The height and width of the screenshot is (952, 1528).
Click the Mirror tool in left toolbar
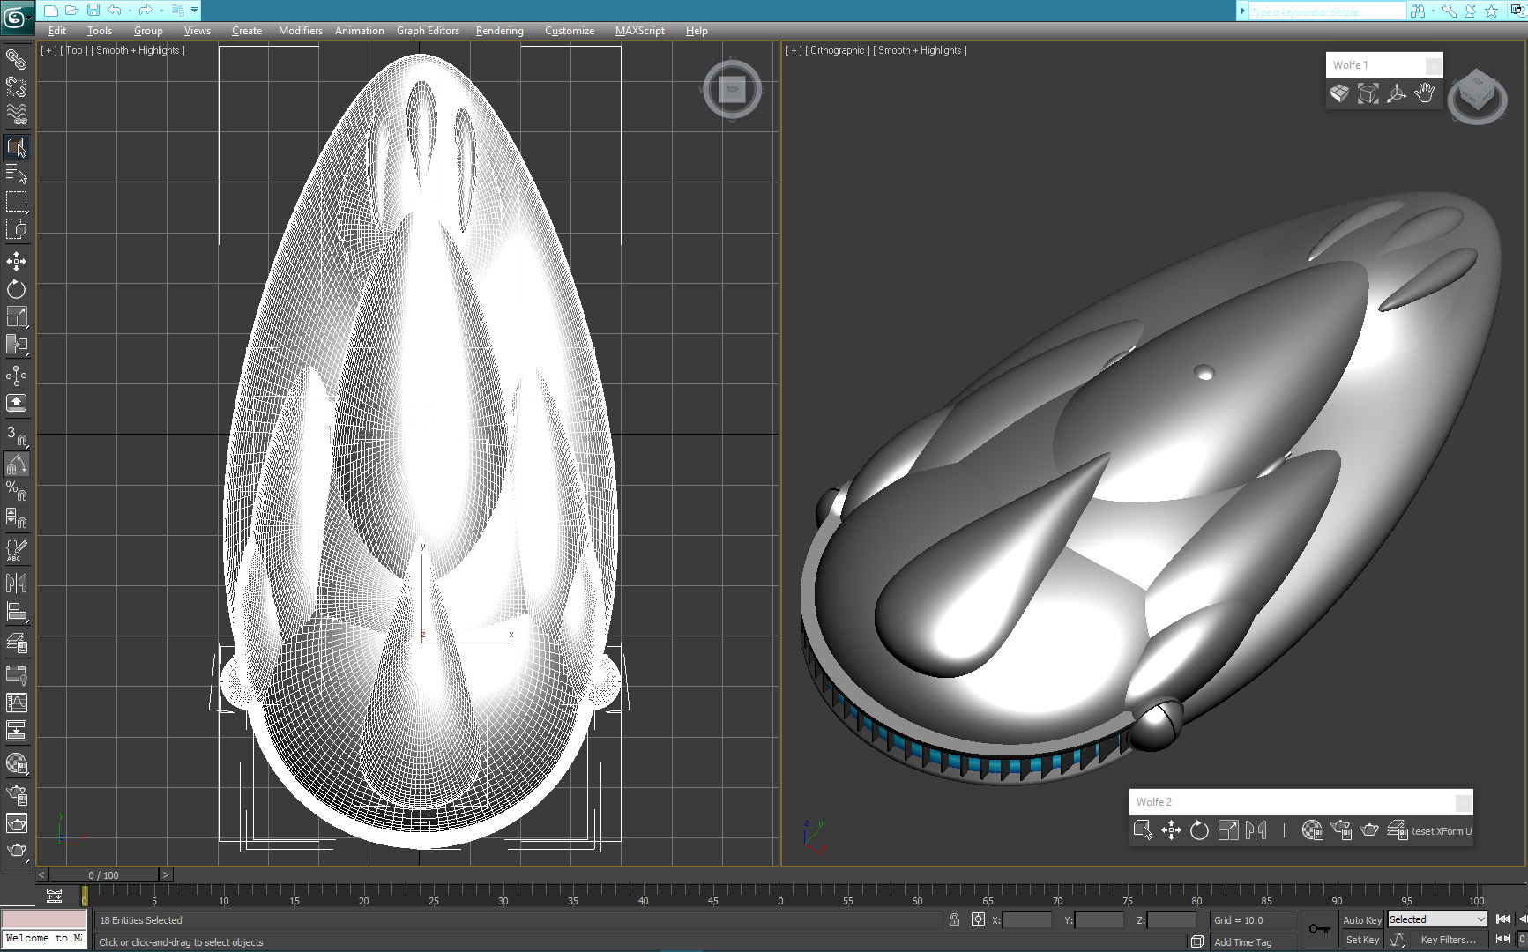point(16,583)
